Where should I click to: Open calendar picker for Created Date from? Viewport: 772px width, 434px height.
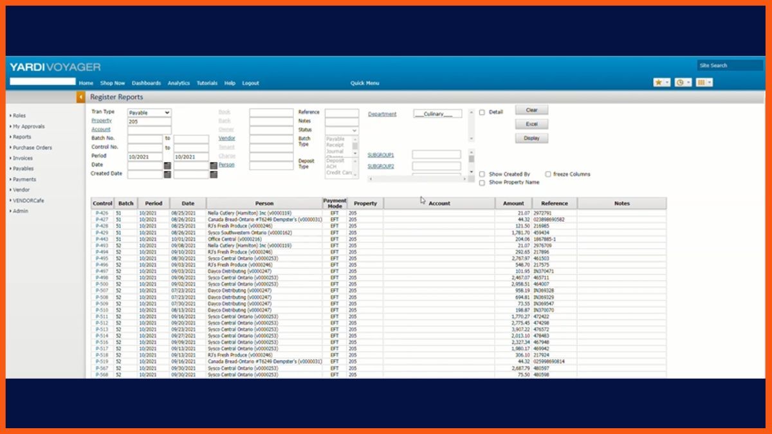167,174
